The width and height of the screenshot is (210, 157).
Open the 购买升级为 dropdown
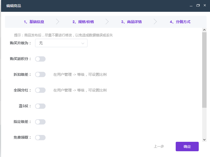pos(61,43)
